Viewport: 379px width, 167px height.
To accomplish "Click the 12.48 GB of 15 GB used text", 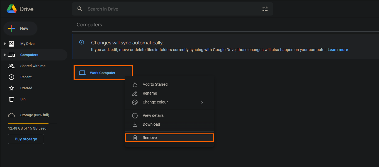I will [x=27, y=128].
